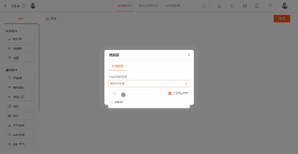Open announcements via the megaphone icon

[245, 6]
